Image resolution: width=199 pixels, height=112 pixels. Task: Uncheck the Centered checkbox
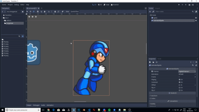pos(179,82)
